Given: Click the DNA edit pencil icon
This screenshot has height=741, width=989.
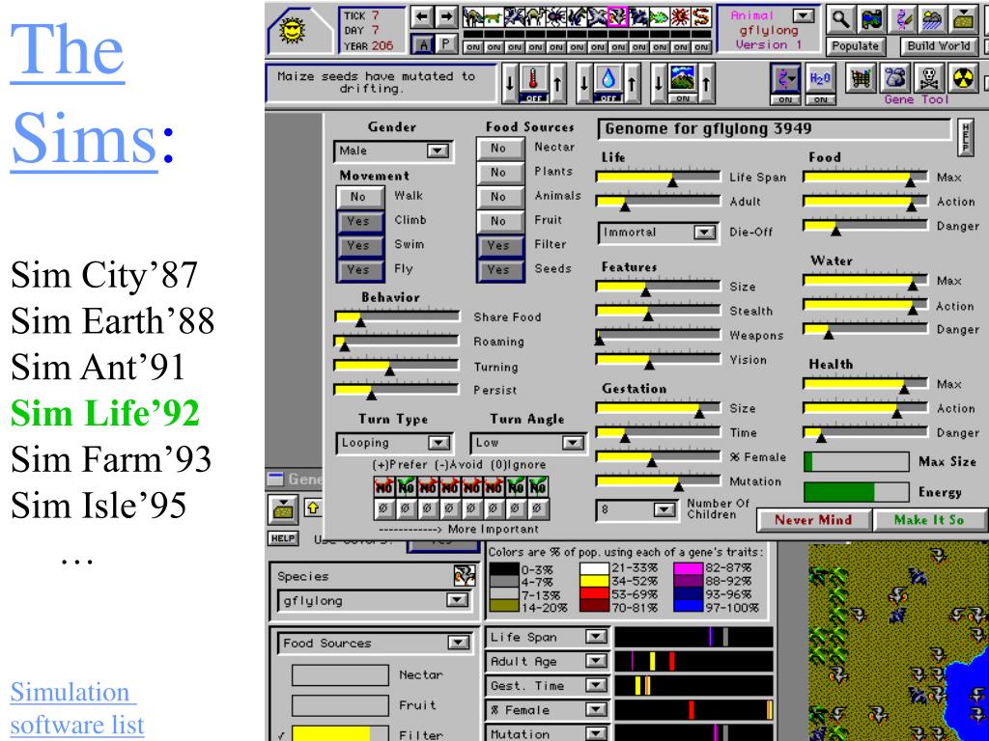Looking at the screenshot, I should (905, 19).
